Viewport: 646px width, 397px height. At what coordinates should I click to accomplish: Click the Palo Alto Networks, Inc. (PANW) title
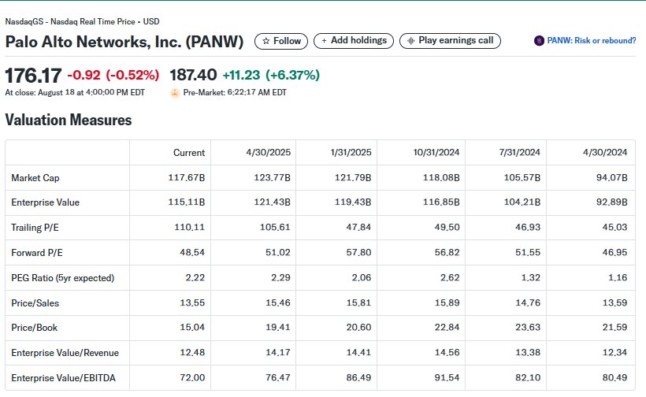click(x=124, y=41)
